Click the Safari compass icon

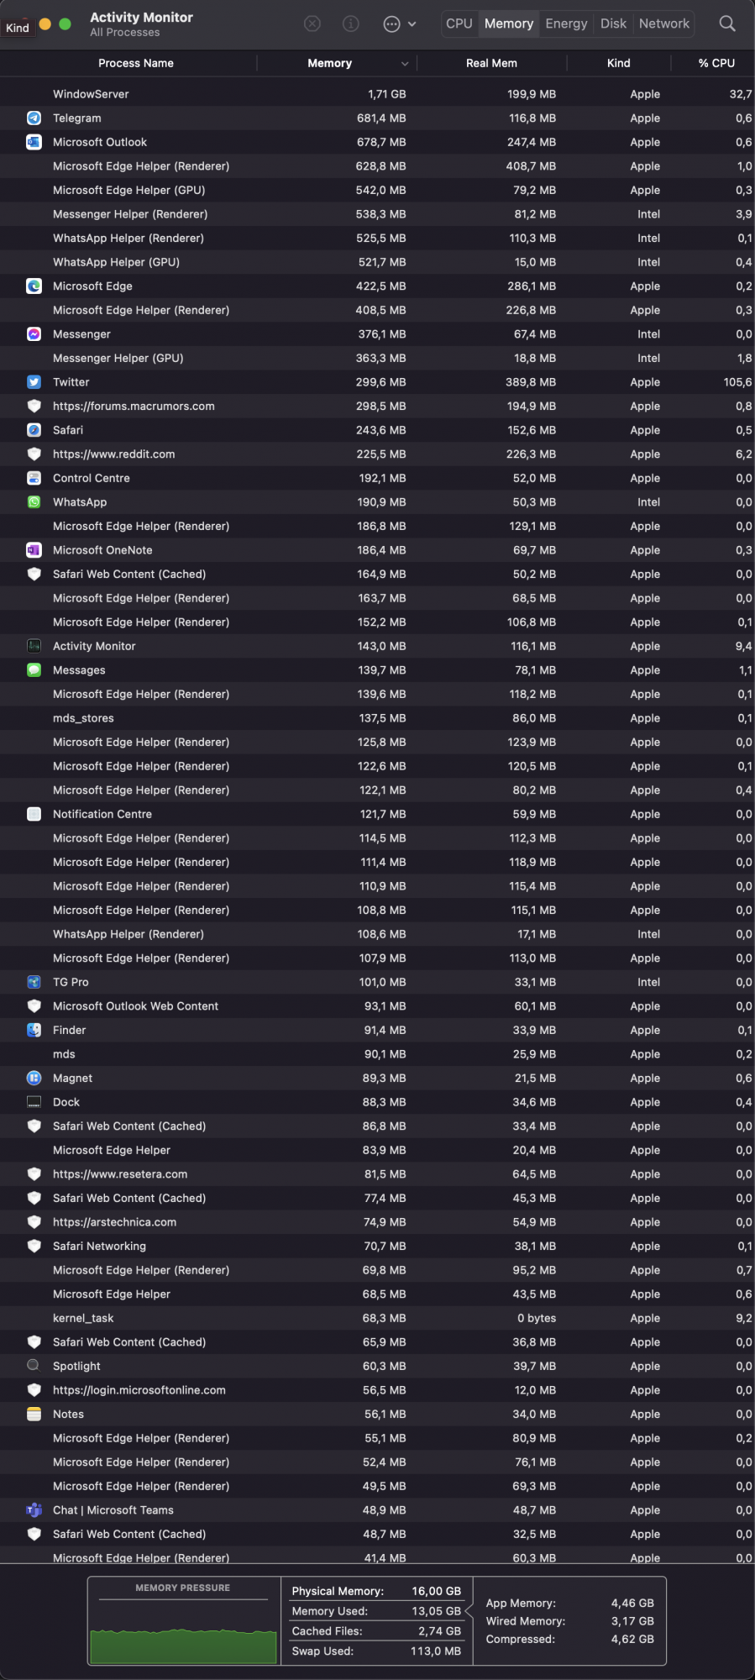[x=34, y=430]
